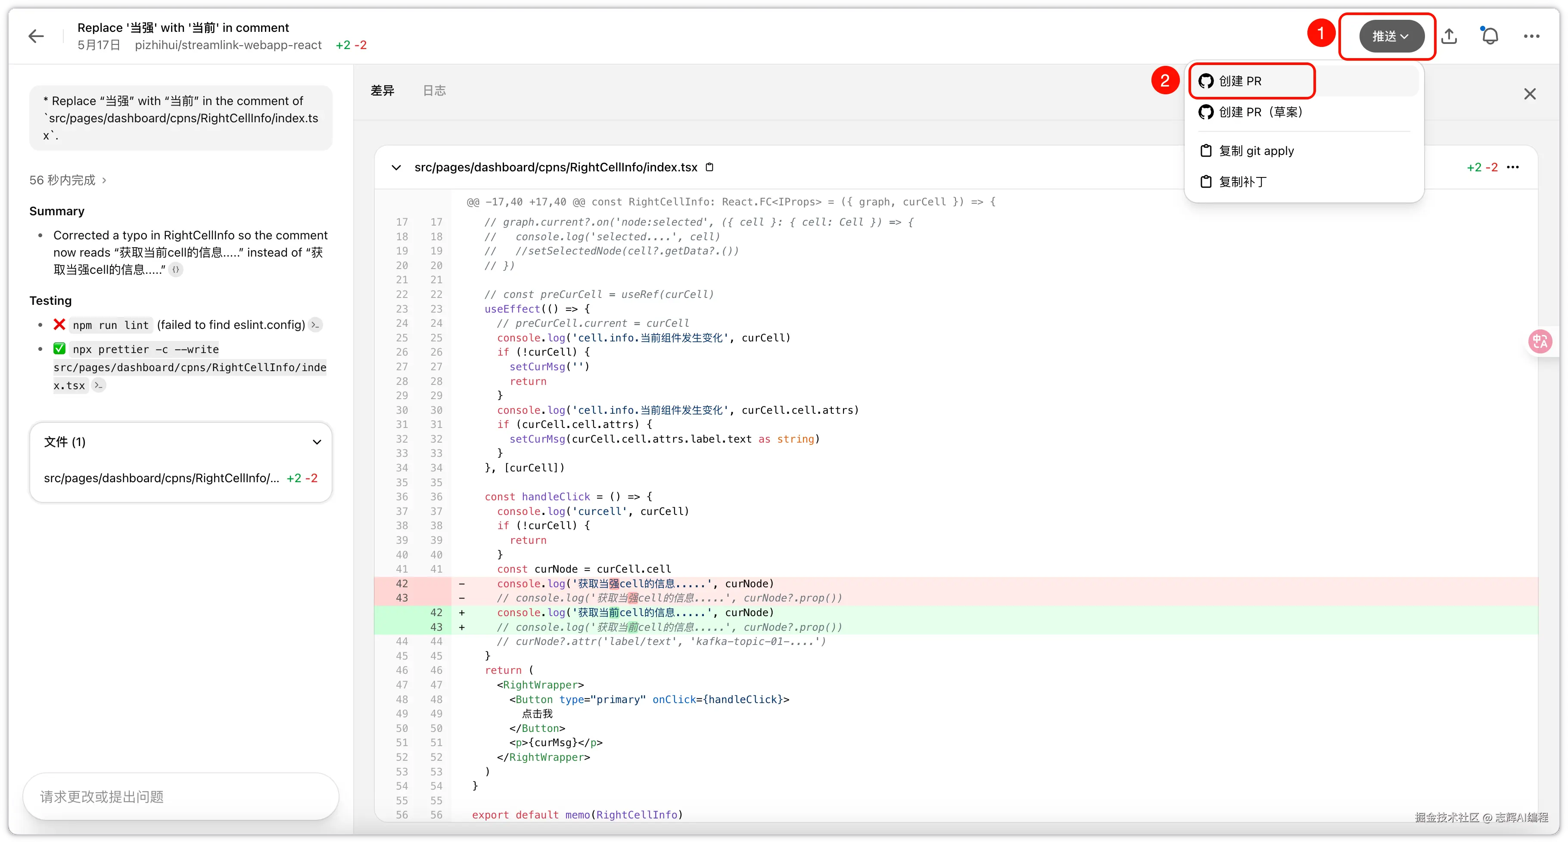Open terminal icon after npx prettier command

[98, 385]
